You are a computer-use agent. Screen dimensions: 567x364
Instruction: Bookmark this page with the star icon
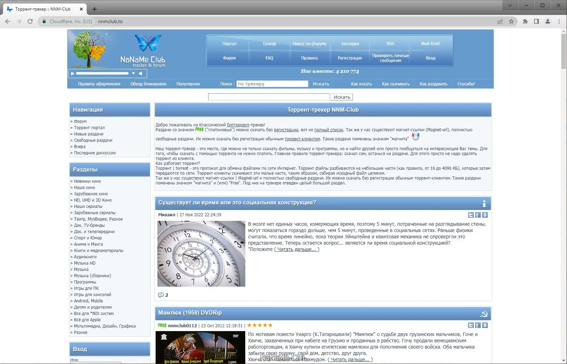click(x=511, y=21)
